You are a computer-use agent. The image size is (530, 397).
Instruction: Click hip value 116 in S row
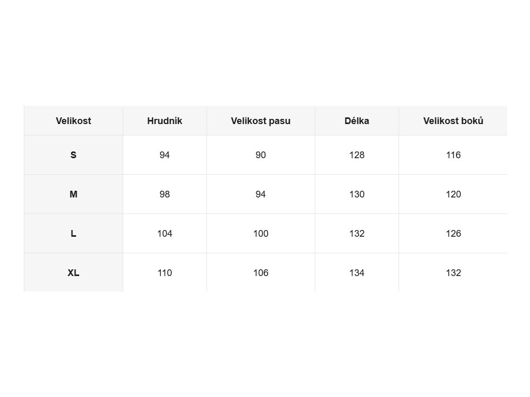point(453,155)
